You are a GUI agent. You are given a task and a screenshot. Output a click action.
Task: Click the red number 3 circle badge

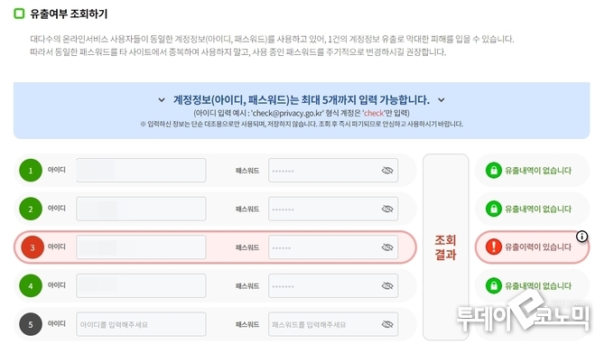(x=33, y=247)
